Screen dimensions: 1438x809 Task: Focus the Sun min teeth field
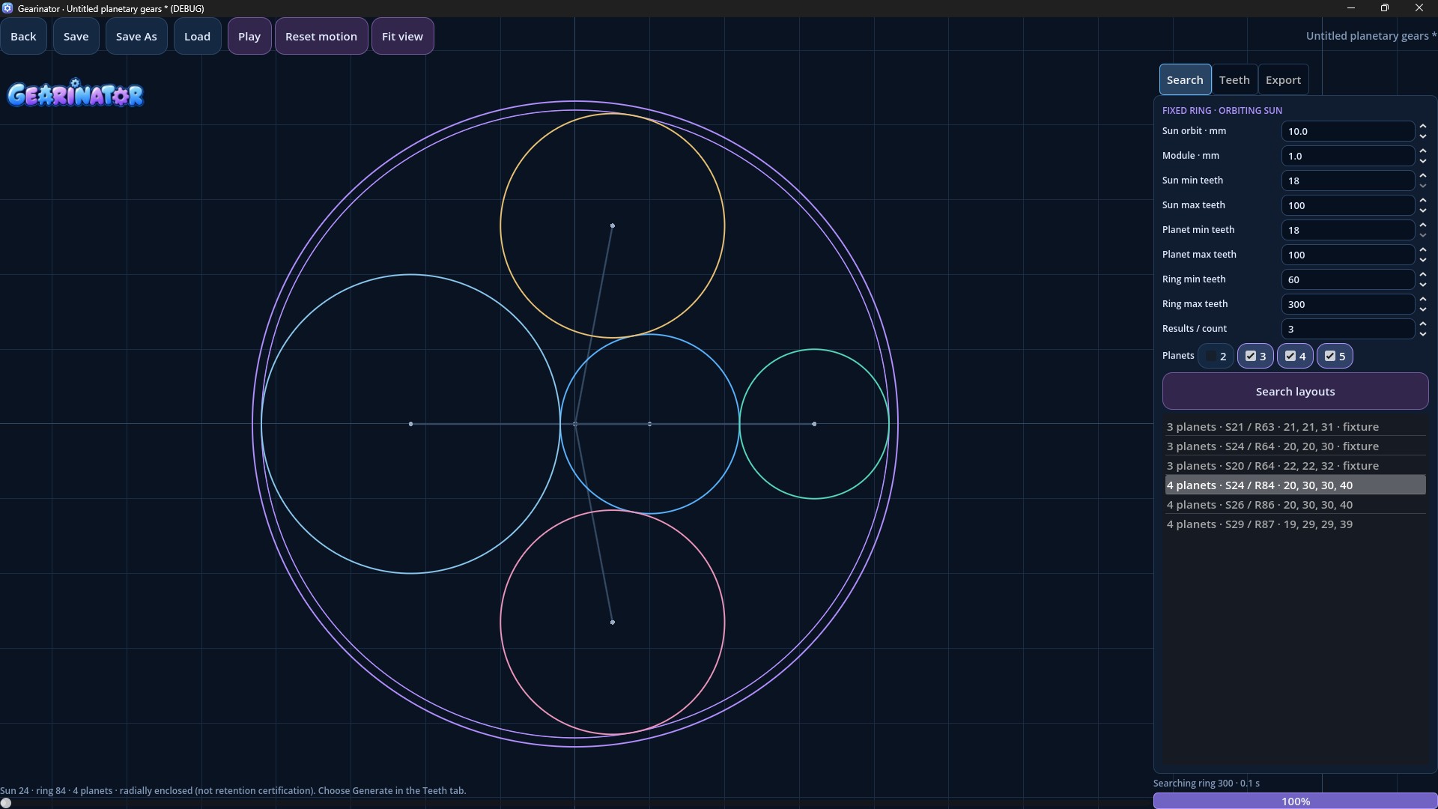(1347, 181)
